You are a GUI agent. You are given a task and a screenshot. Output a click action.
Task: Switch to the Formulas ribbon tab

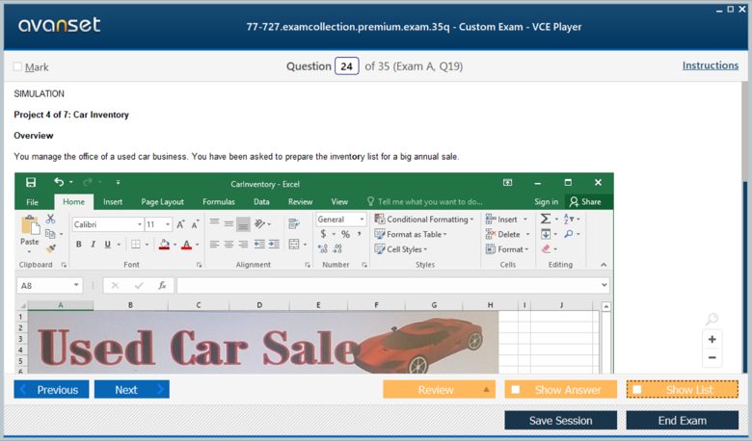pos(218,202)
